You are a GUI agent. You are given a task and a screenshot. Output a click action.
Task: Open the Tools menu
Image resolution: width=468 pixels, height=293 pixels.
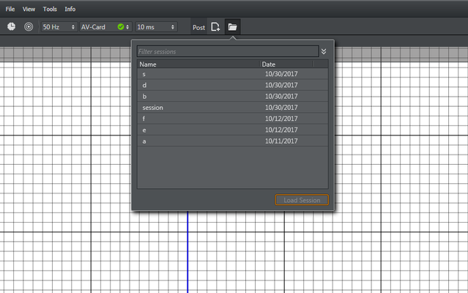coord(50,9)
